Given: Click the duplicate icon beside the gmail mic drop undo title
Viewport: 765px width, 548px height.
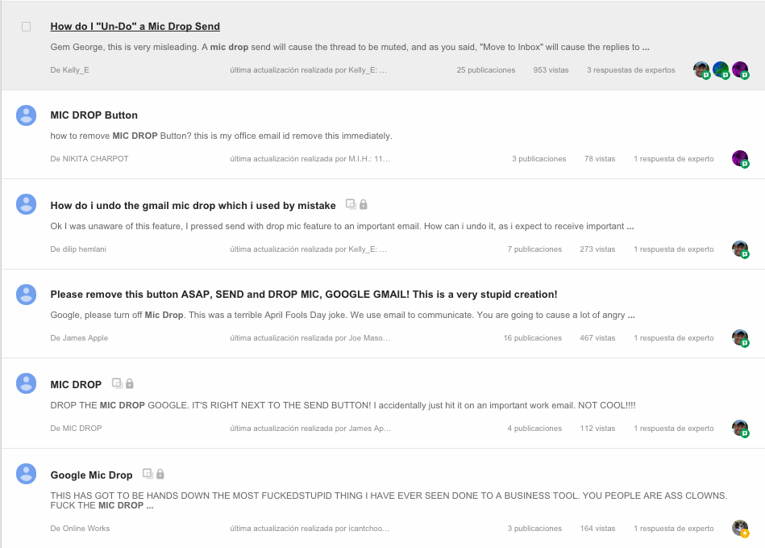Looking at the screenshot, I should pos(351,204).
